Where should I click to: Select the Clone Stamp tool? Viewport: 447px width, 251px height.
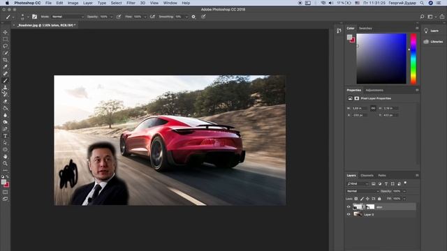(x=5, y=88)
